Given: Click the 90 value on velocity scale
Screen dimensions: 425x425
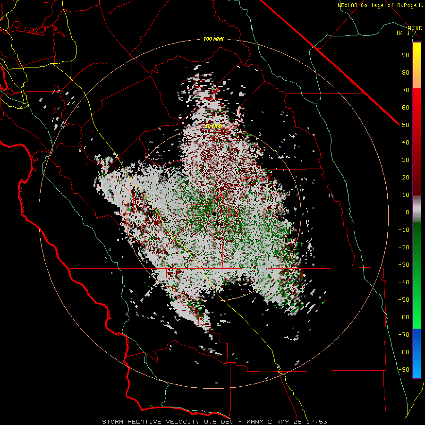Looking at the screenshot, I should click(x=406, y=55).
